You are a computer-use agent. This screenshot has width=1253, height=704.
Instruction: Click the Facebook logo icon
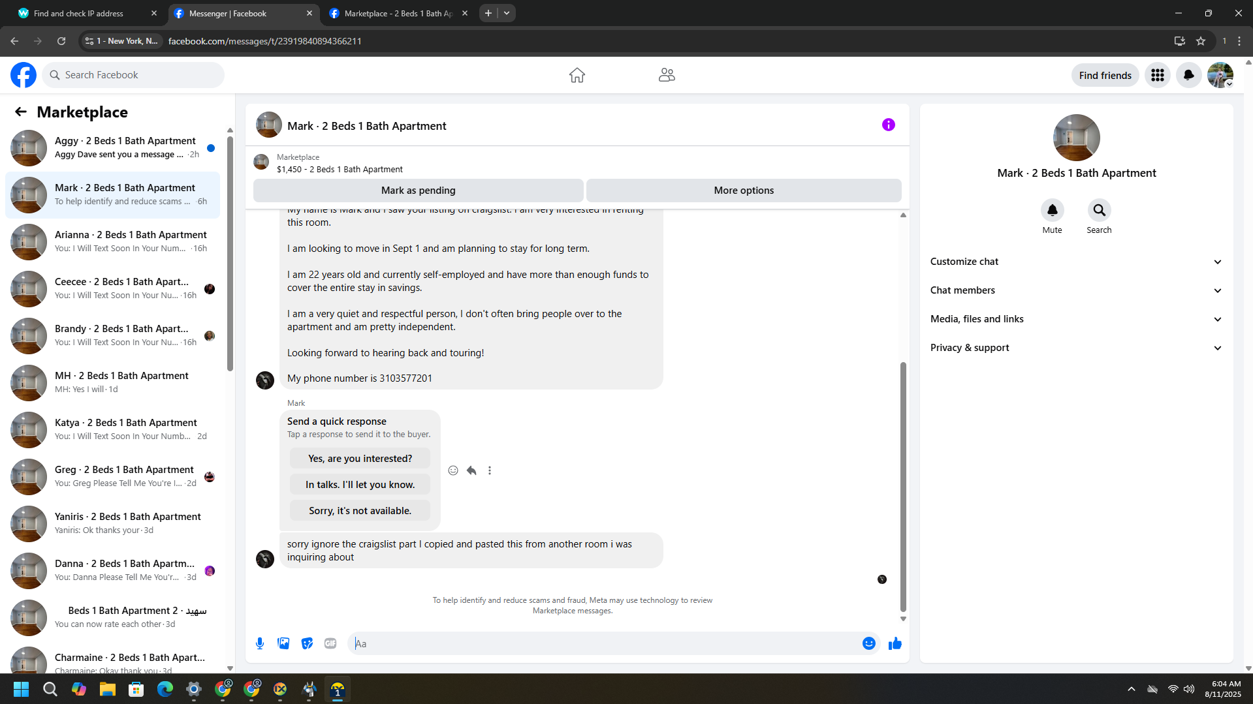pos(24,75)
